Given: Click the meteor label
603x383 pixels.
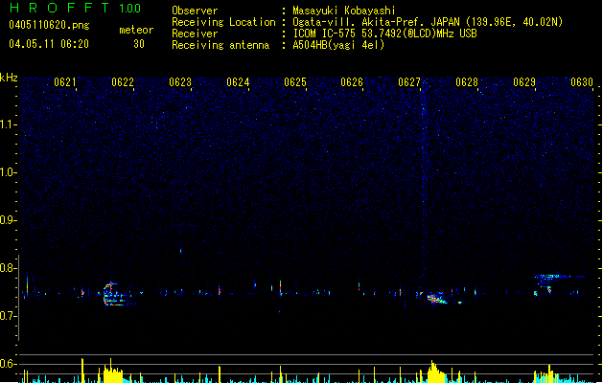Looking at the screenshot, I should 136,30.
